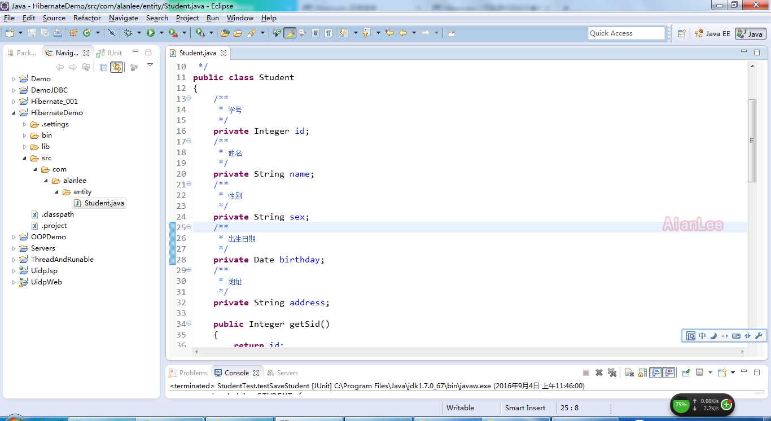
Task: Open the Run button dropdown arrow
Action: click(x=161, y=33)
